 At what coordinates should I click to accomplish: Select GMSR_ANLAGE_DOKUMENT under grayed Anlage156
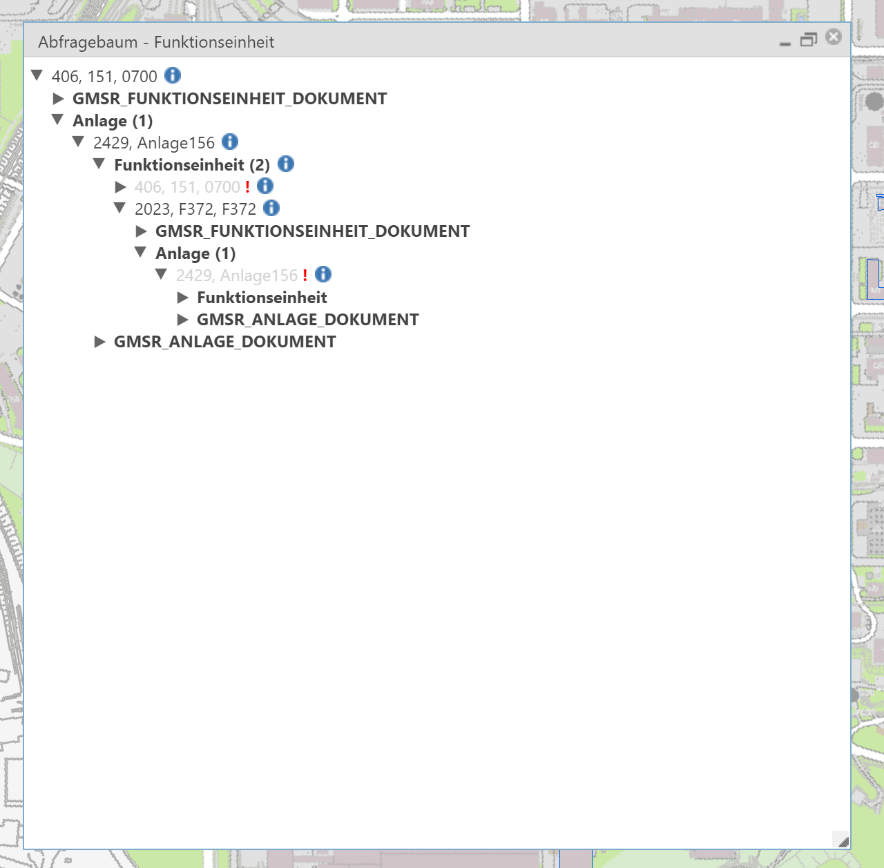pos(307,319)
